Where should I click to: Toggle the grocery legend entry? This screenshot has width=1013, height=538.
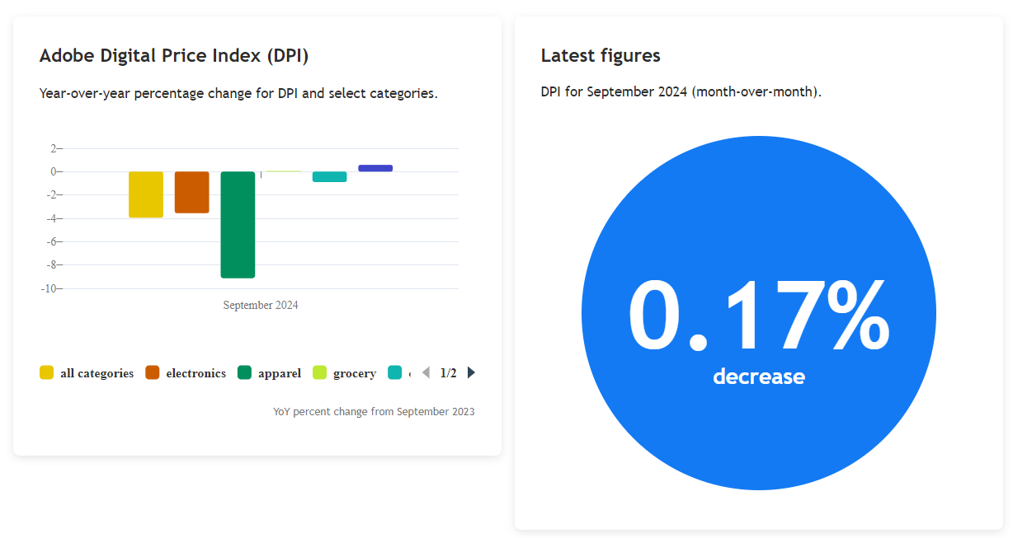coord(344,373)
